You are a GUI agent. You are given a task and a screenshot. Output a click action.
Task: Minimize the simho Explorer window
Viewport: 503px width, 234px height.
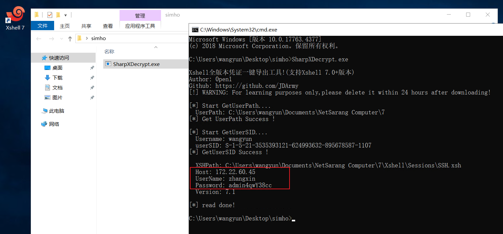click(449, 15)
